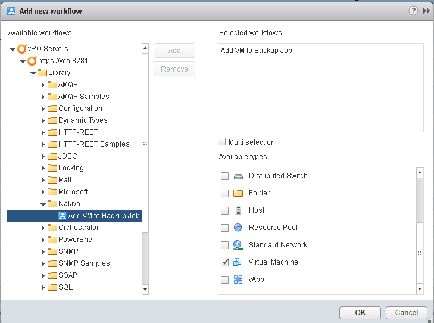Click the AMQP folder icon
Screen dimensions: 434x323
point(52,85)
